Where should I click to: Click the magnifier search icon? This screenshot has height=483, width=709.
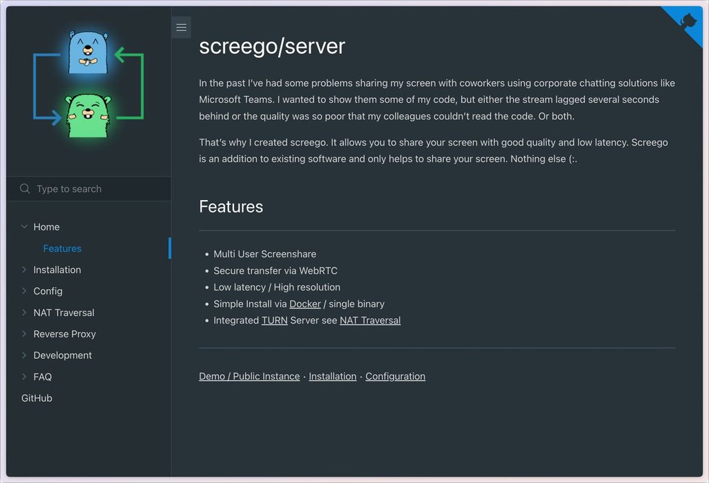(25, 188)
